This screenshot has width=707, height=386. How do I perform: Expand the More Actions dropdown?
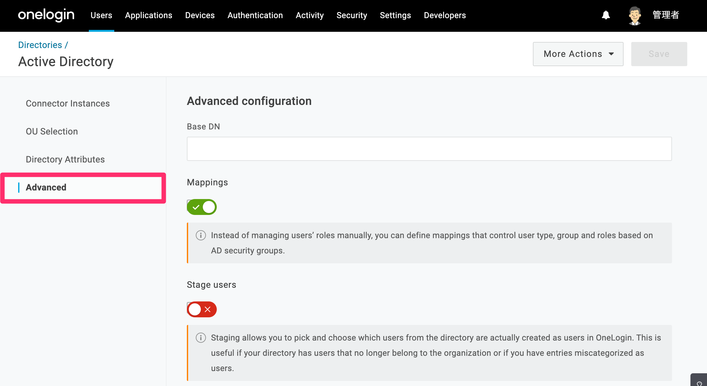pyautogui.click(x=578, y=54)
